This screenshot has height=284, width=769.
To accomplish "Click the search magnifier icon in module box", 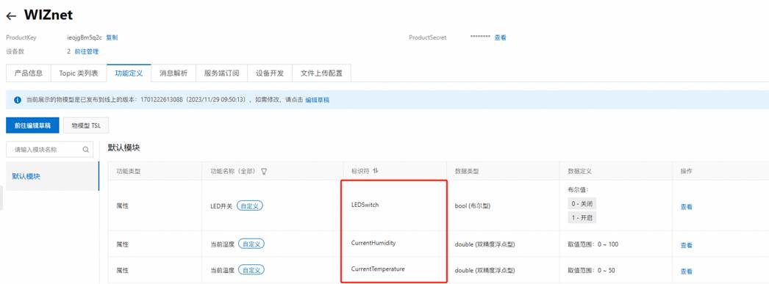I will pyautogui.click(x=86, y=150).
